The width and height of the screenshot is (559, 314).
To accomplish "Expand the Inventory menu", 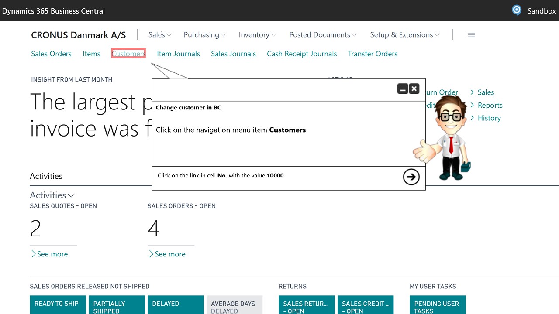I will (x=257, y=35).
